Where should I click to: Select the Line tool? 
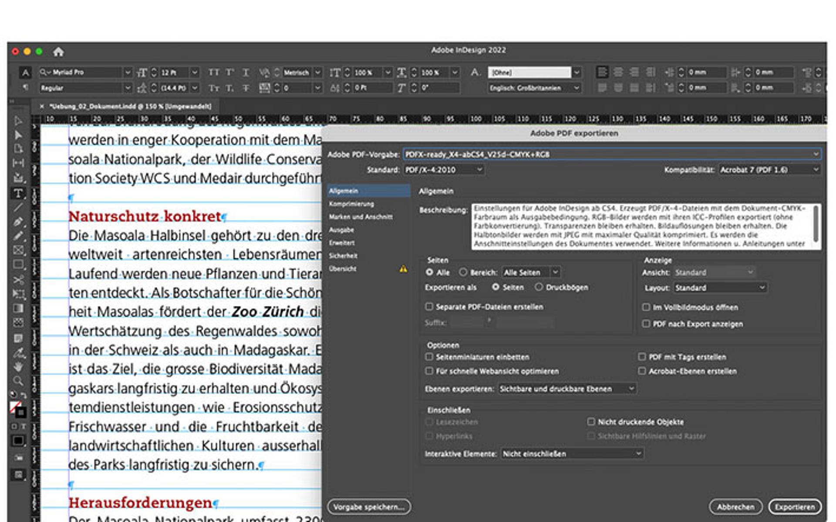pyautogui.click(x=18, y=208)
